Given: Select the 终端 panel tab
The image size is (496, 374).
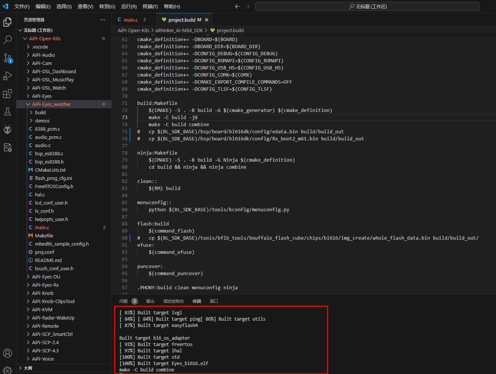Looking at the screenshot, I should pyautogui.click(x=197, y=301).
